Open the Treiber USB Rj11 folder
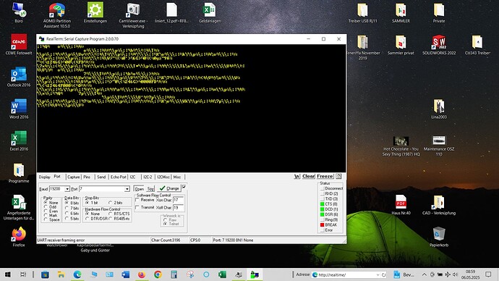The height and width of the screenshot is (281, 499). click(362, 10)
